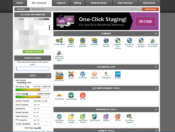Click the Inode Usage progress bar

(x=32, y=97)
